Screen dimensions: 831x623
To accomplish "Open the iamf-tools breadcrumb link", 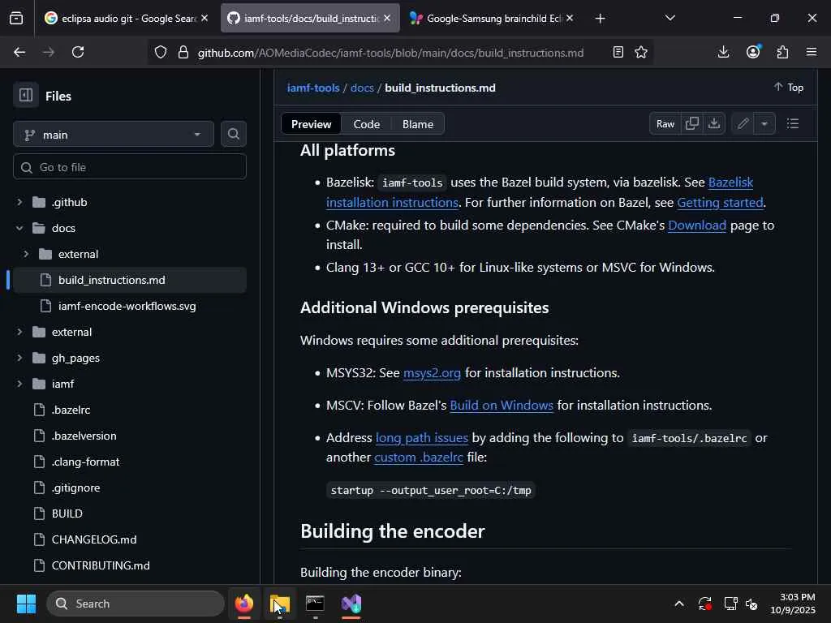I will coord(313,88).
